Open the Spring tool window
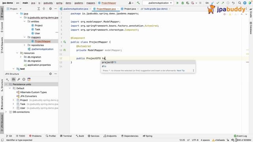The image size is (253, 142). pos(147,136)
